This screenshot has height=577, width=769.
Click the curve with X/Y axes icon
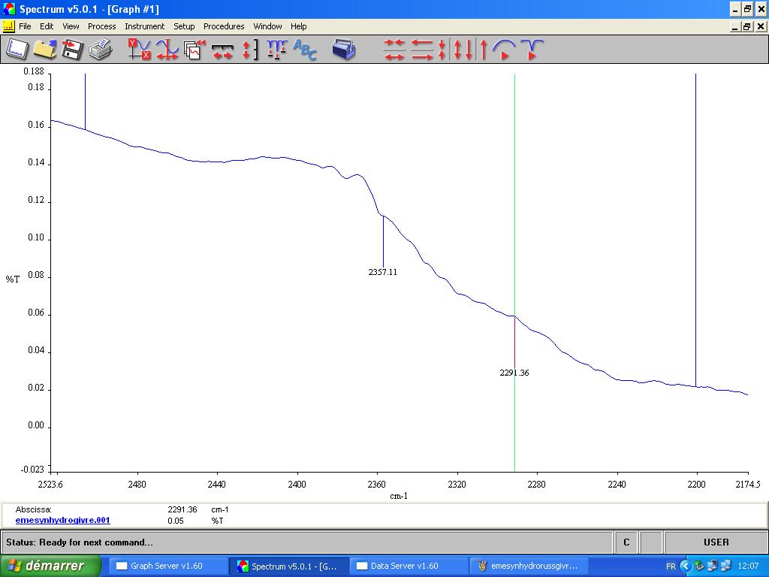click(x=139, y=50)
